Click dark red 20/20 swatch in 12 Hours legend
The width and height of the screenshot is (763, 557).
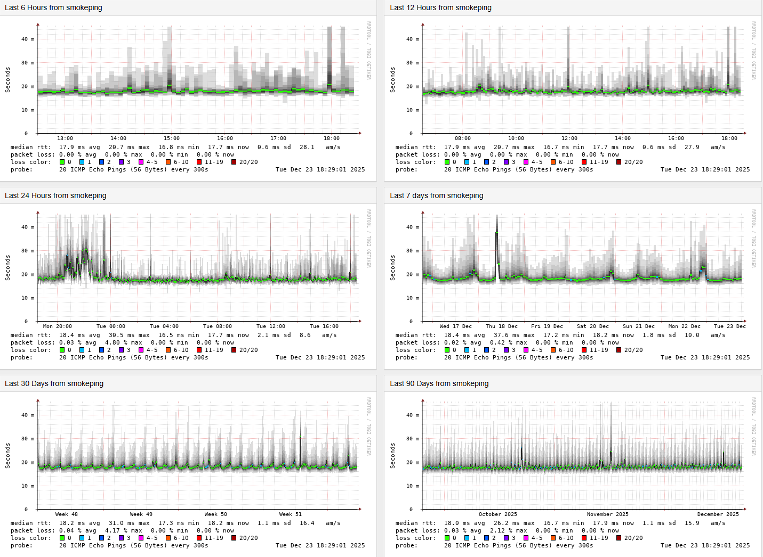tap(619, 162)
